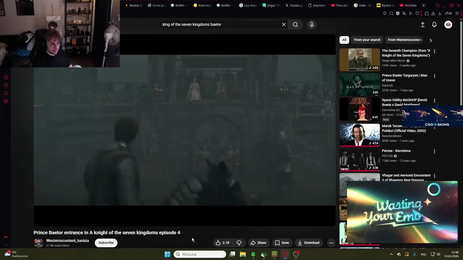Switch to the Imgur browser tab
463x260 pixels.
click(271, 5)
